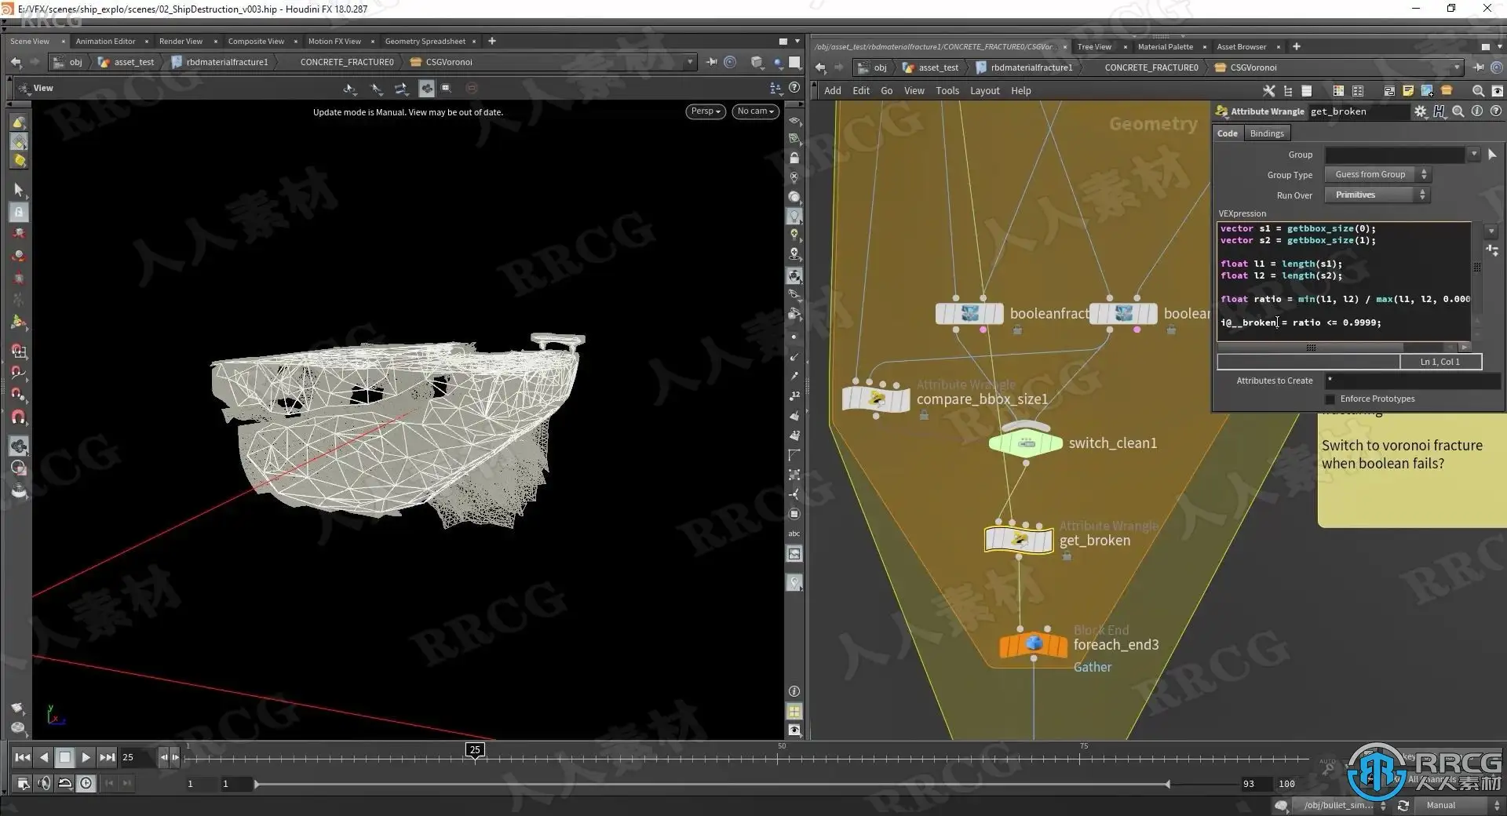
Task: Switch to the Bindings tab
Action: [1266, 133]
